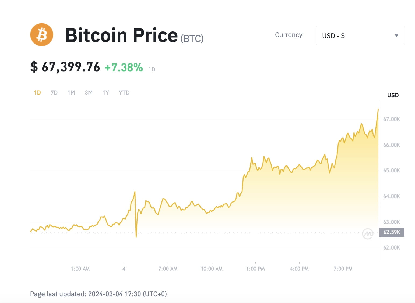Select the 3M time range
This screenshot has width=415, height=303.
coord(89,92)
